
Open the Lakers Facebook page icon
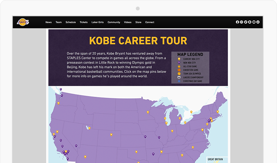click(237, 22)
